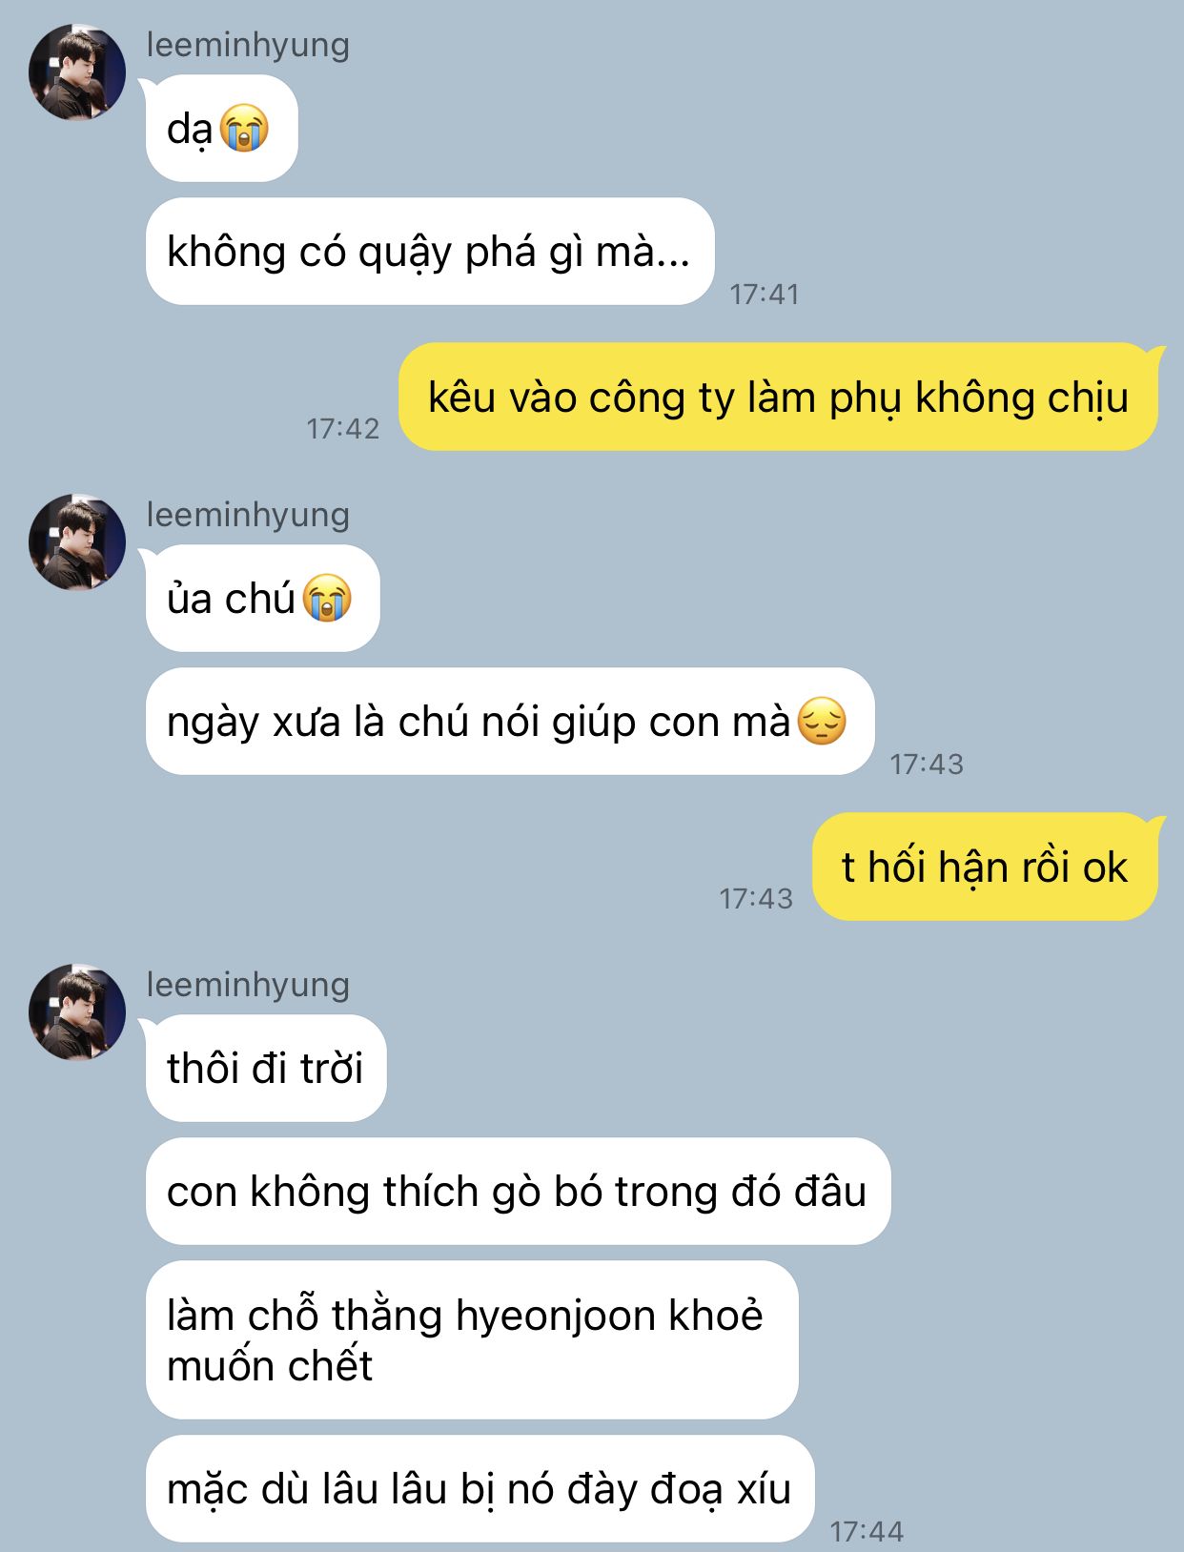The height and width of the screenshot is (1552, 1184).
Task: Open the leeminhyung name above 'ủa chú'
Action: (248, 515)
